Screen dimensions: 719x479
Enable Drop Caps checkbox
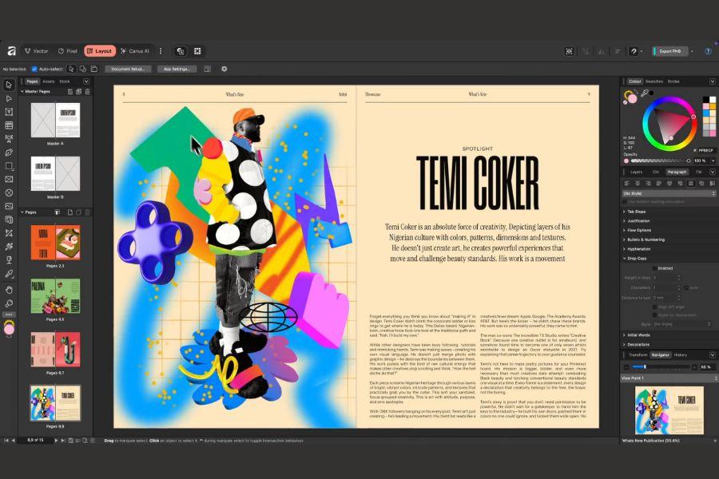pyautogui.click(x=653, y=268)
